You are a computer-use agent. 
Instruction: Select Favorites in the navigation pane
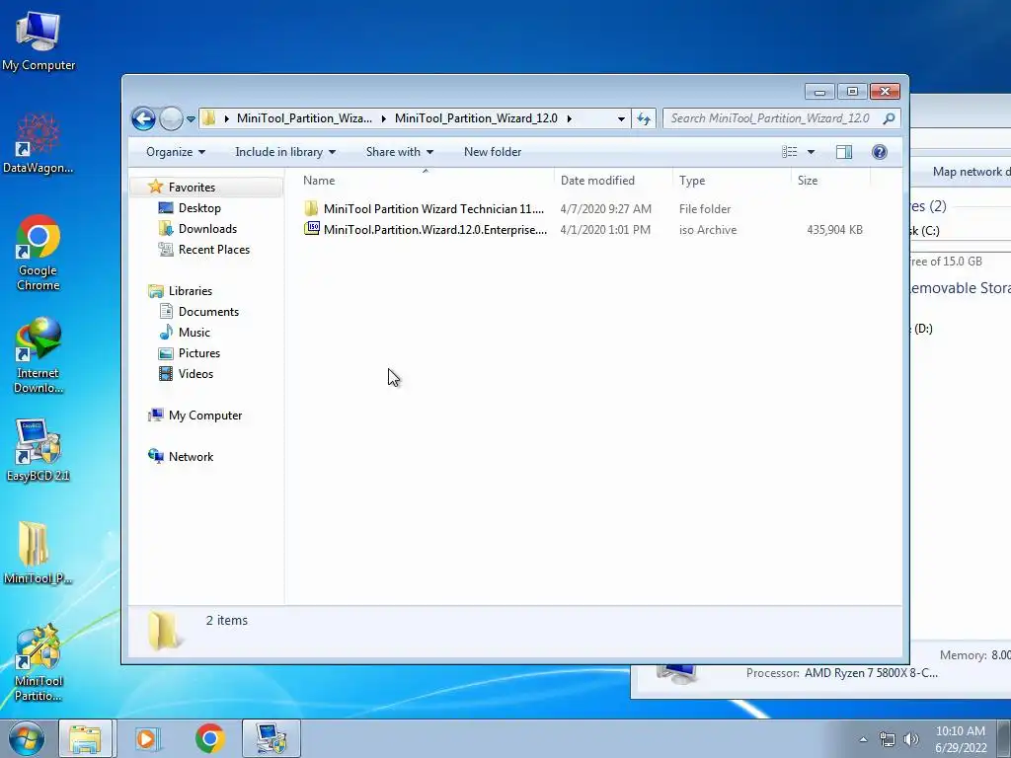192,188
